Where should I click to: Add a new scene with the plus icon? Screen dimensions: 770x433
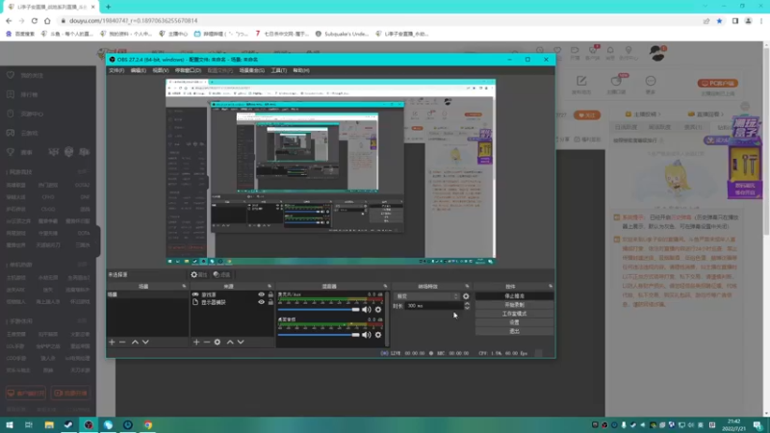tap(112, 342)
